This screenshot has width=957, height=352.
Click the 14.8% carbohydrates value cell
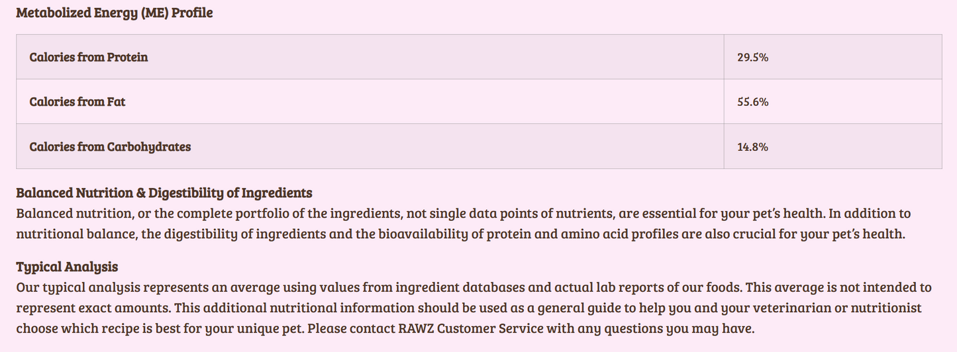coord(752,147)
